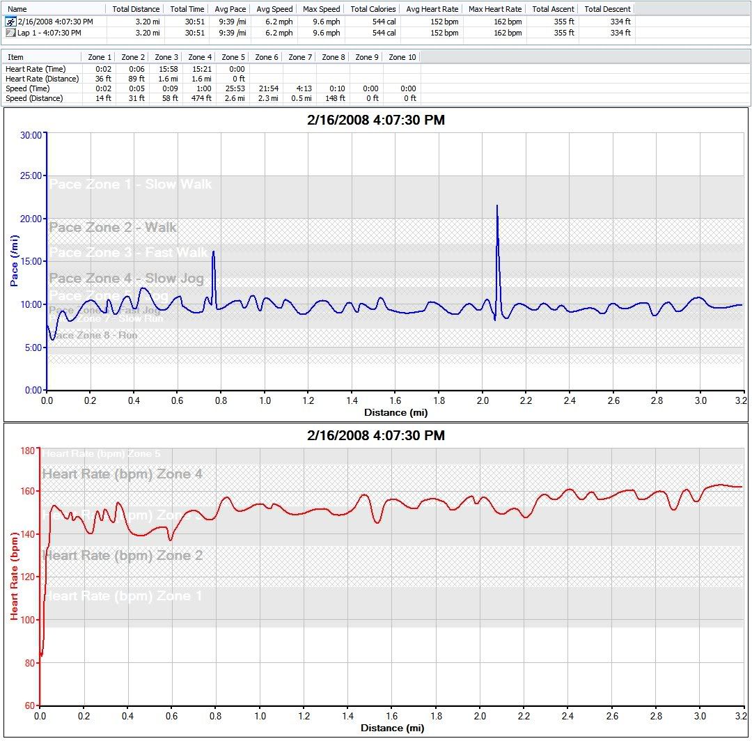Click the 21:54 Speed (Time) Zone 6 cell
The height and width of the screenshot is (741, 752).
click(267, 88)
